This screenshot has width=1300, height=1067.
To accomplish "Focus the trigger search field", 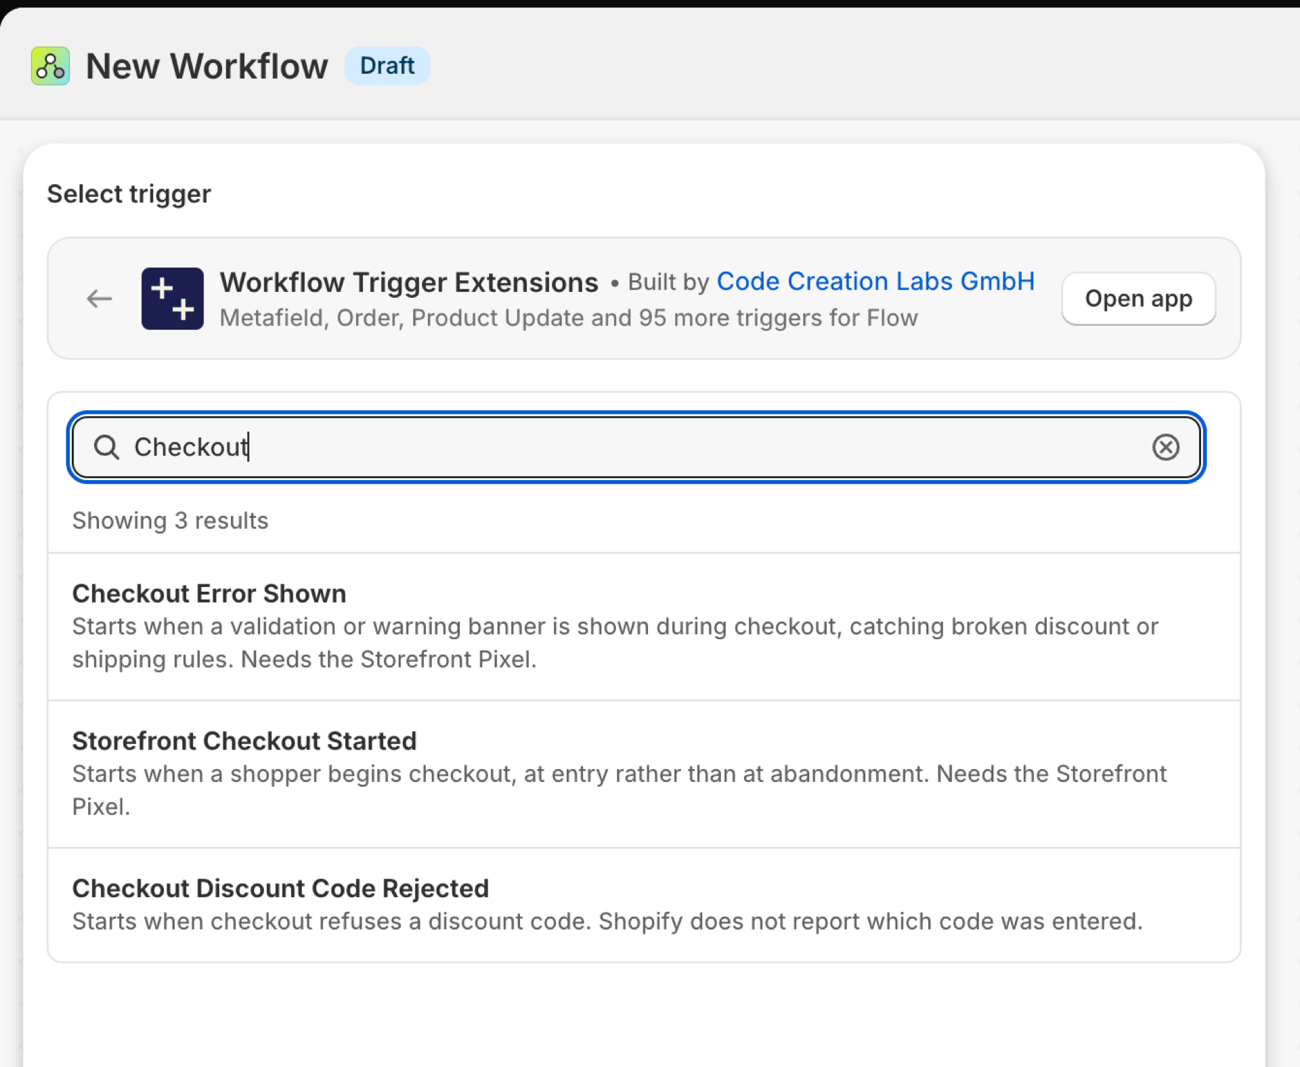I will tap(636, 447).
